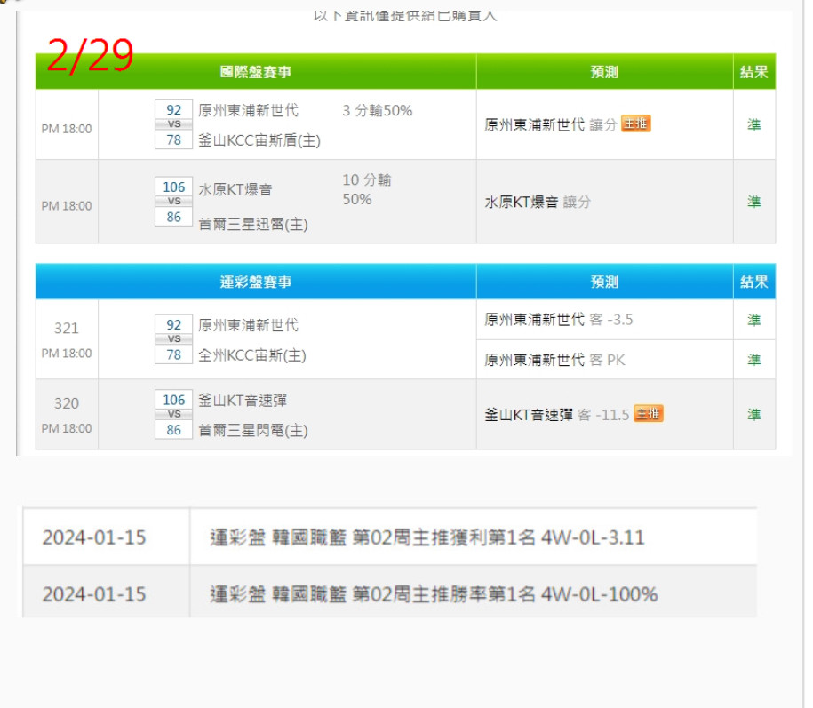Viewport: 813px width, 708px height.
Task: Open team 水原KT爆音 in the matchup column
Action: [x=235, y=190]
